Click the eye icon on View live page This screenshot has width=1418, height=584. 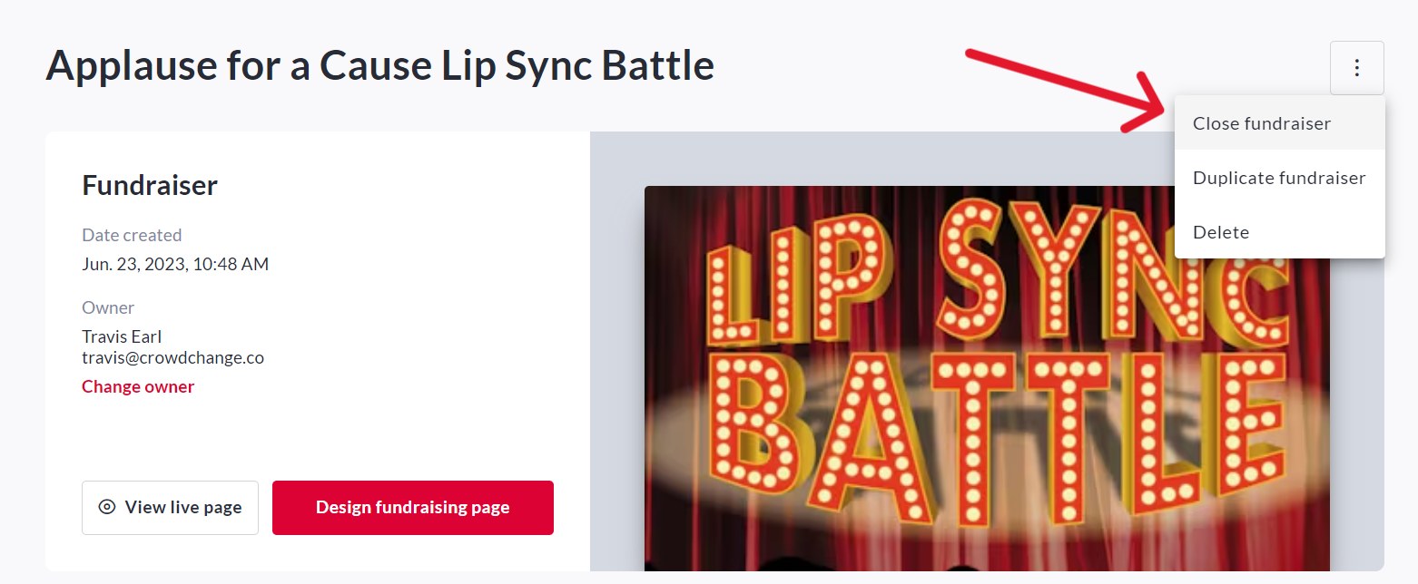107,507
